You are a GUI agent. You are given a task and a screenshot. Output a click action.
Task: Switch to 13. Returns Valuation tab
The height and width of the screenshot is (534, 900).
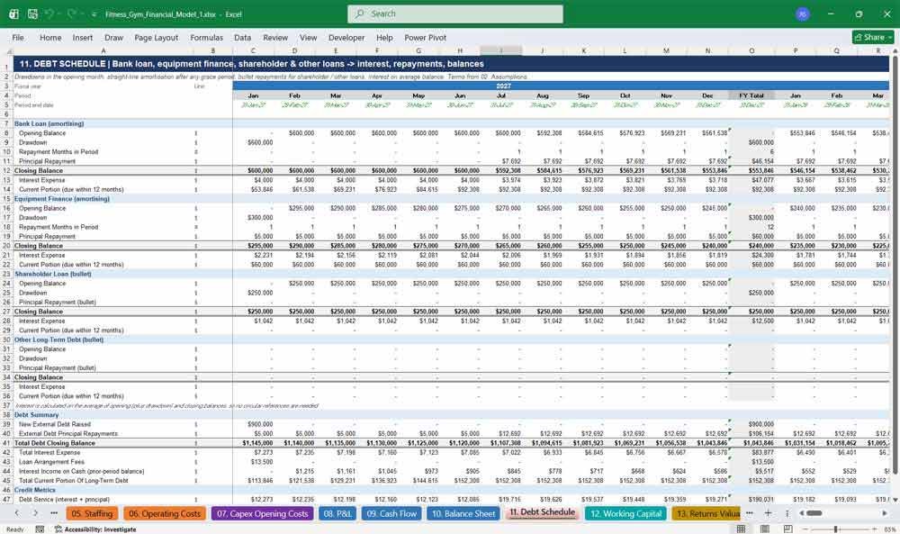707,513
